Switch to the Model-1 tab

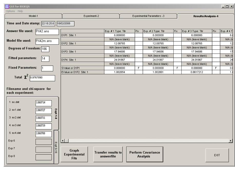coord(33,16)
